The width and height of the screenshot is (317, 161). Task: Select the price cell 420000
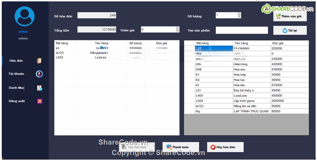point(290,64)
